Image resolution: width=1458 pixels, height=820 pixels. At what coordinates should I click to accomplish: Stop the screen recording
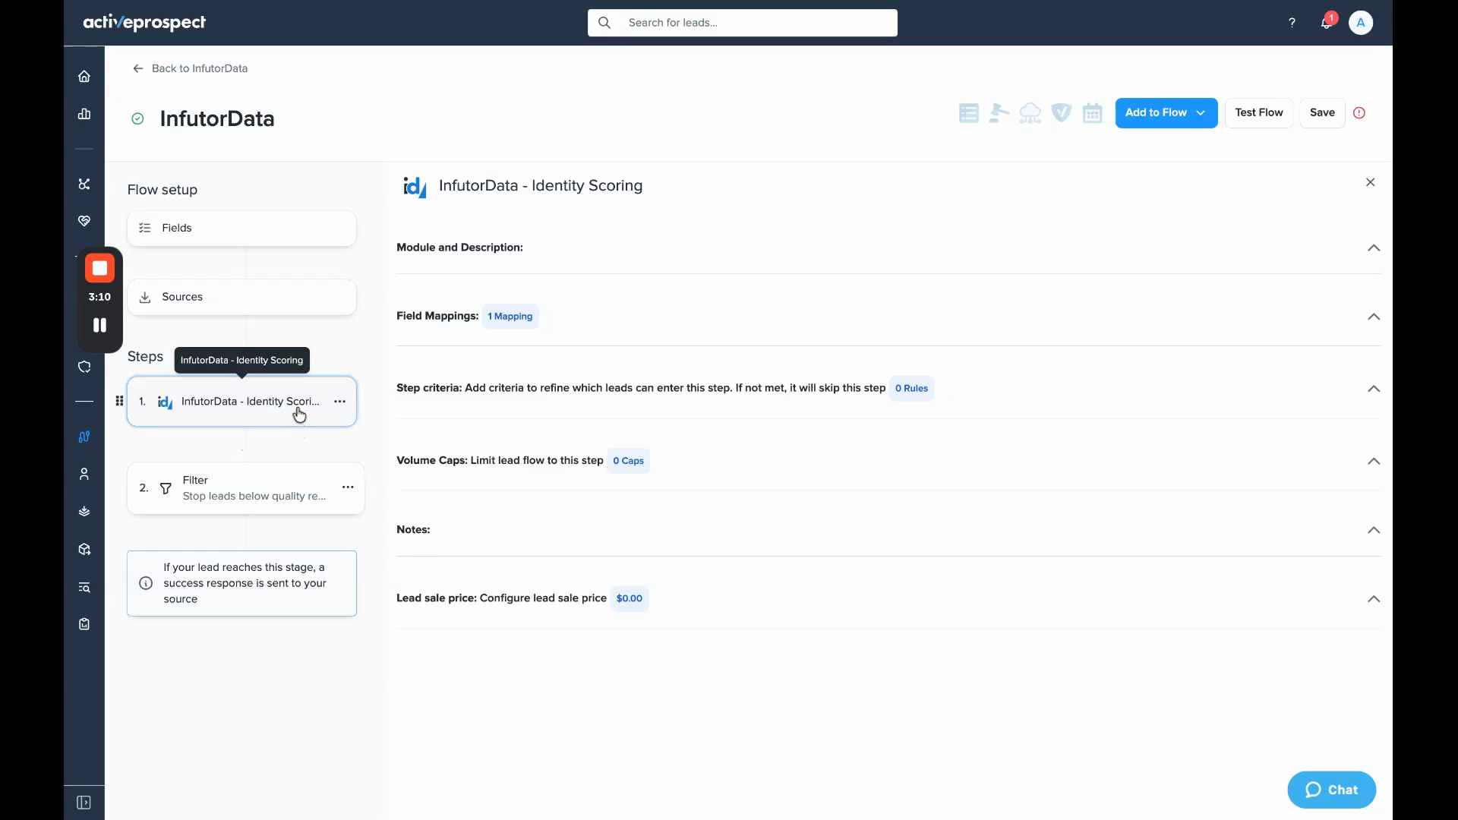point(99,268)
